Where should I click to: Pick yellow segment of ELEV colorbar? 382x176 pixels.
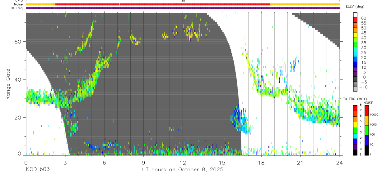[355, 35]
